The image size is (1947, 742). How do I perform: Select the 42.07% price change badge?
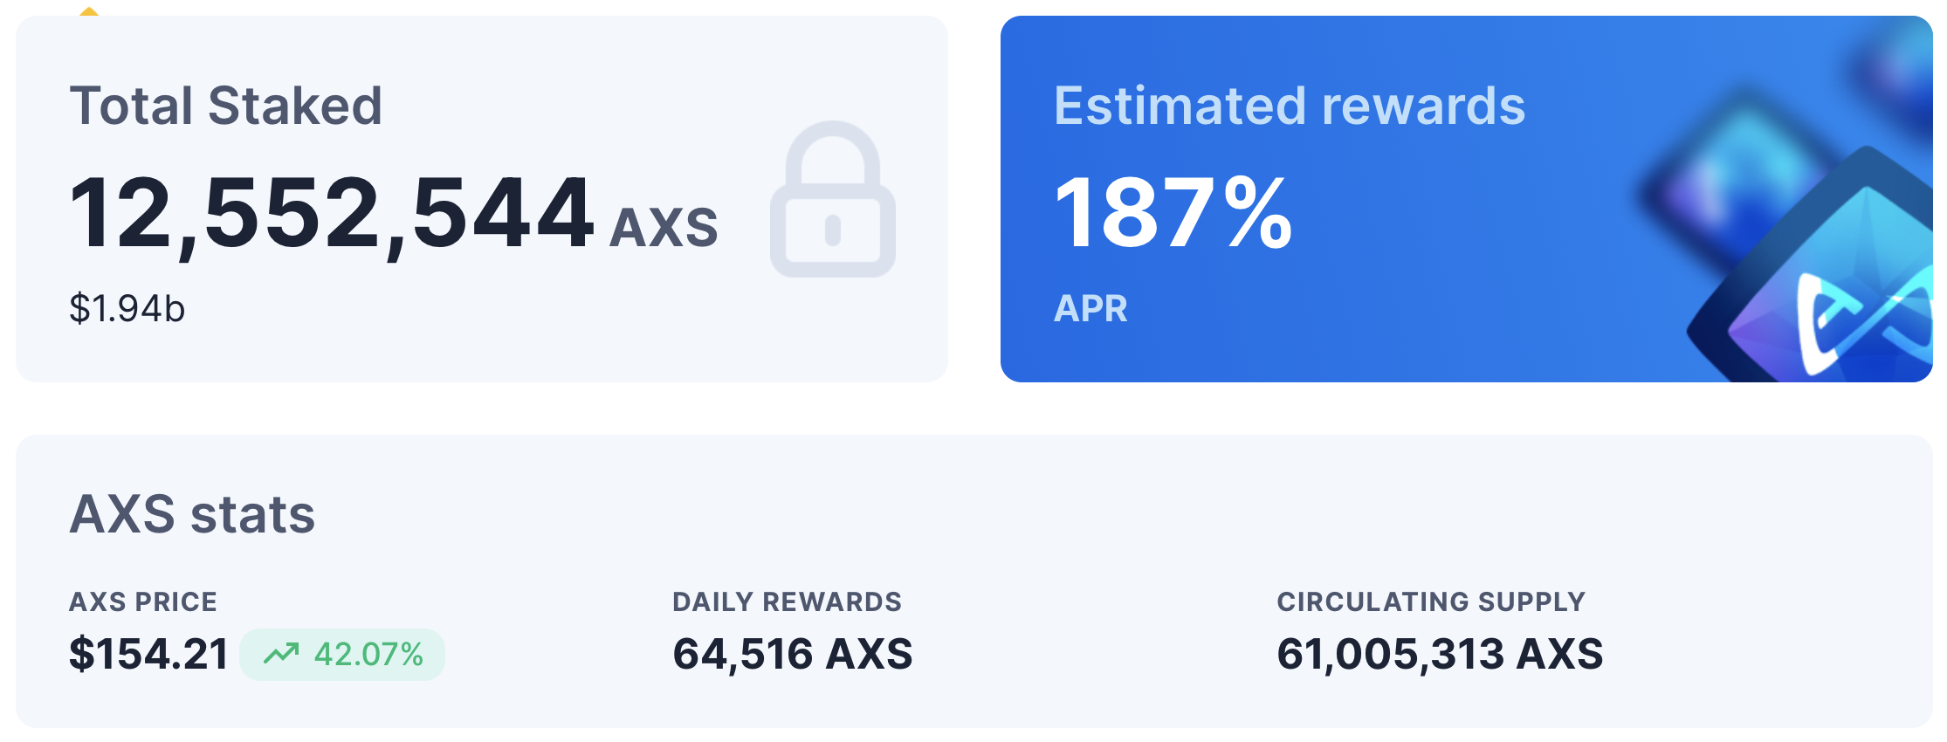pos(342,654)
